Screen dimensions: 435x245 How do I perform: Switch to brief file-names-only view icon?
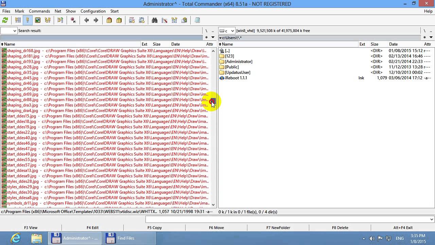(x=18, y=20)
